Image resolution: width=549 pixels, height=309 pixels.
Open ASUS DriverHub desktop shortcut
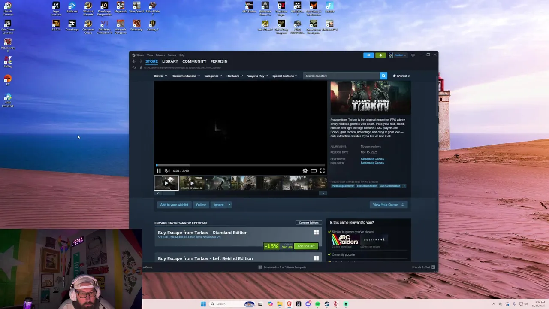coord(8,100)
